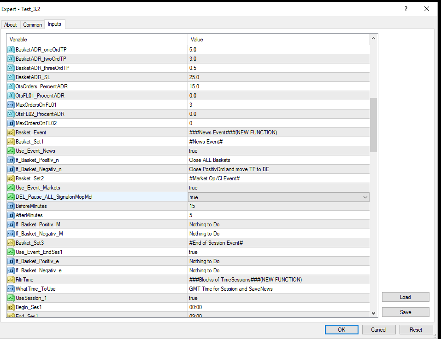Click the AfterMinutes integer icon

11,215
